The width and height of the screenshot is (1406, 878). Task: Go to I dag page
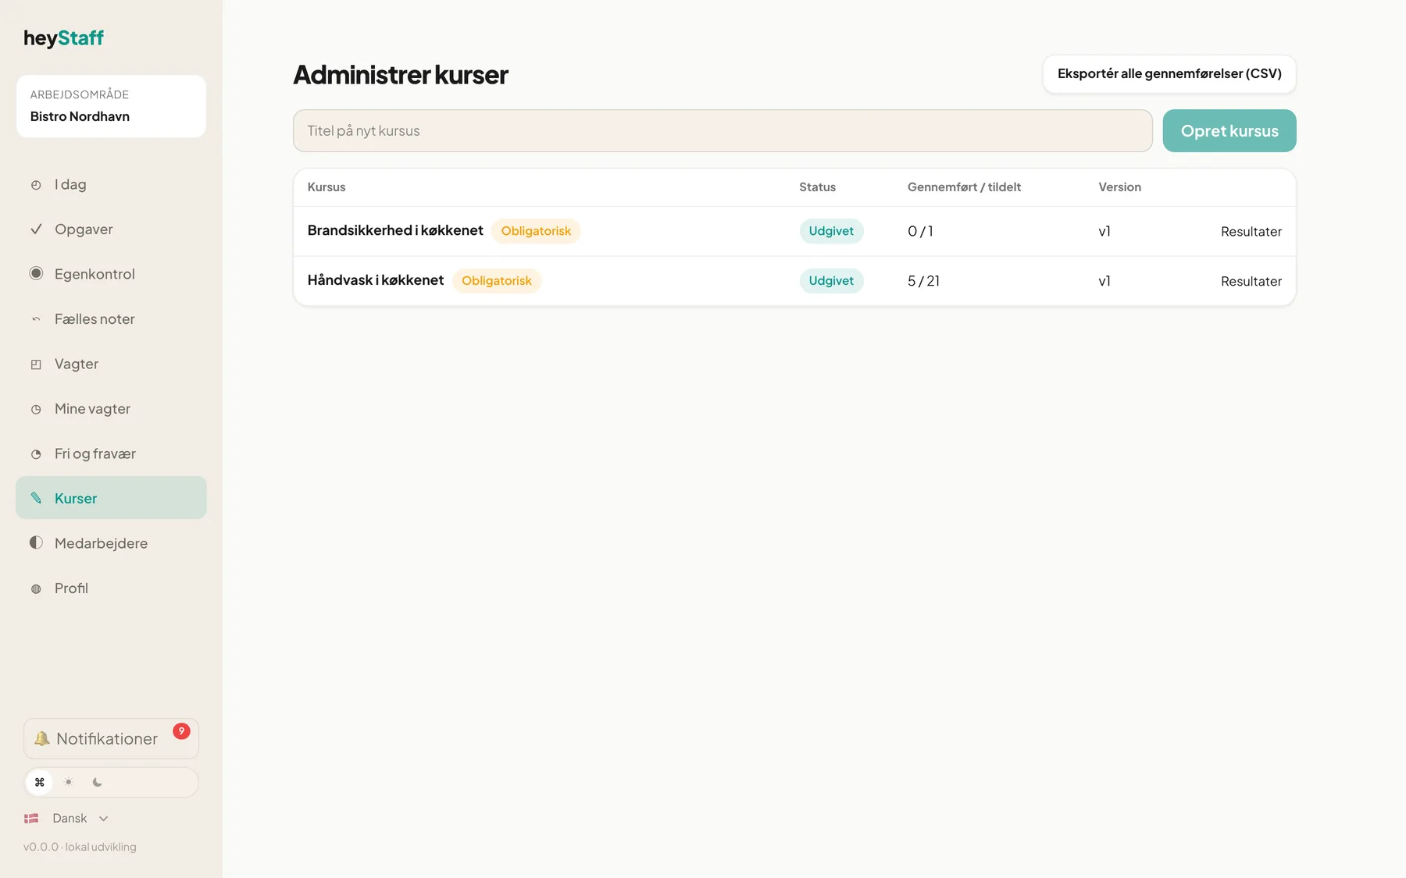[x=111, y=185]
